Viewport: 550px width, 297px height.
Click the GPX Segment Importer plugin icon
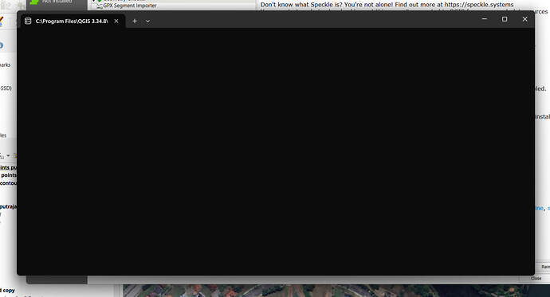point(100,6)
